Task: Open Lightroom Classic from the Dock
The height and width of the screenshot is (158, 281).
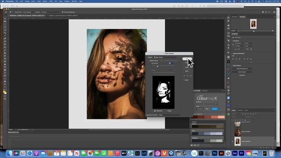Action: 144,153
